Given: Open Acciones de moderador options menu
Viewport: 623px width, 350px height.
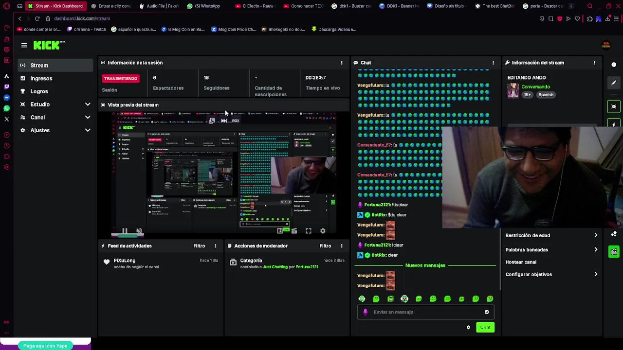Looking at the screenshot, I should click(342, 246).
